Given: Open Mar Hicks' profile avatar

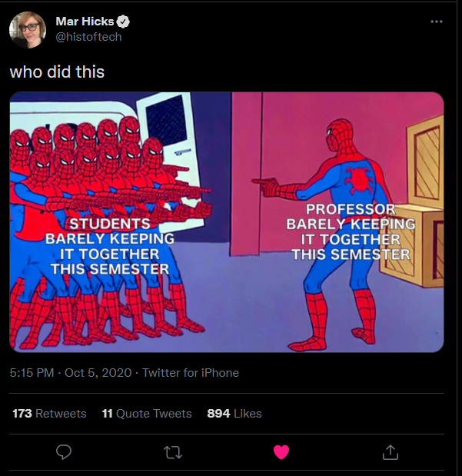Looking at the screenshot, I should [26, 29].
